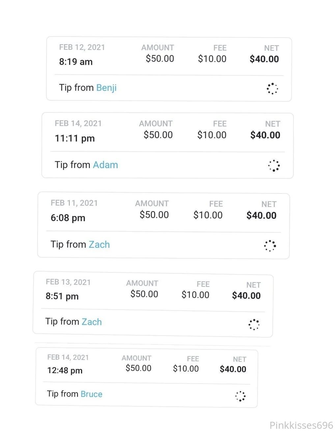This screenshot has height=433, width=335.
Task: Click the 'Tip from' text in Bruce's card
Action: [62, 394]
